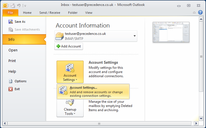Click the horizontal scrollbar thumb
This screenshot has width=206, height=128.
tap(99, 123)
